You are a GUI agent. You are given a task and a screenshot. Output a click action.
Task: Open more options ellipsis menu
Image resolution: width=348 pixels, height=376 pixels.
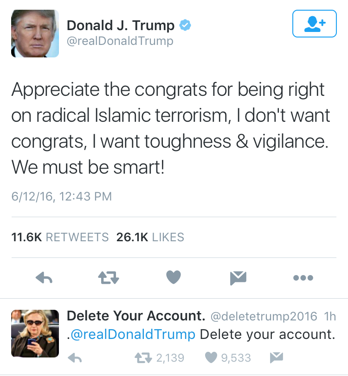303,278
